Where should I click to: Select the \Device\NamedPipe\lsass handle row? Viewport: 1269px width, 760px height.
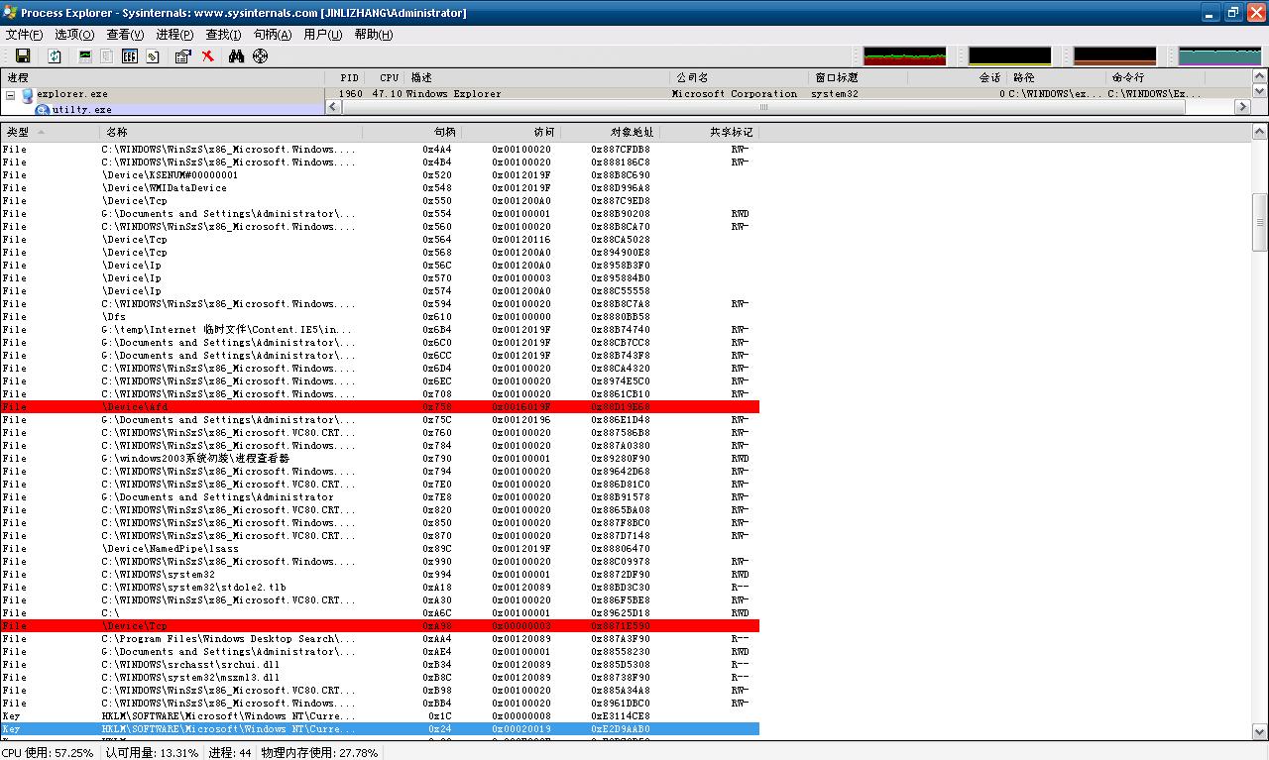click(380, 549)
